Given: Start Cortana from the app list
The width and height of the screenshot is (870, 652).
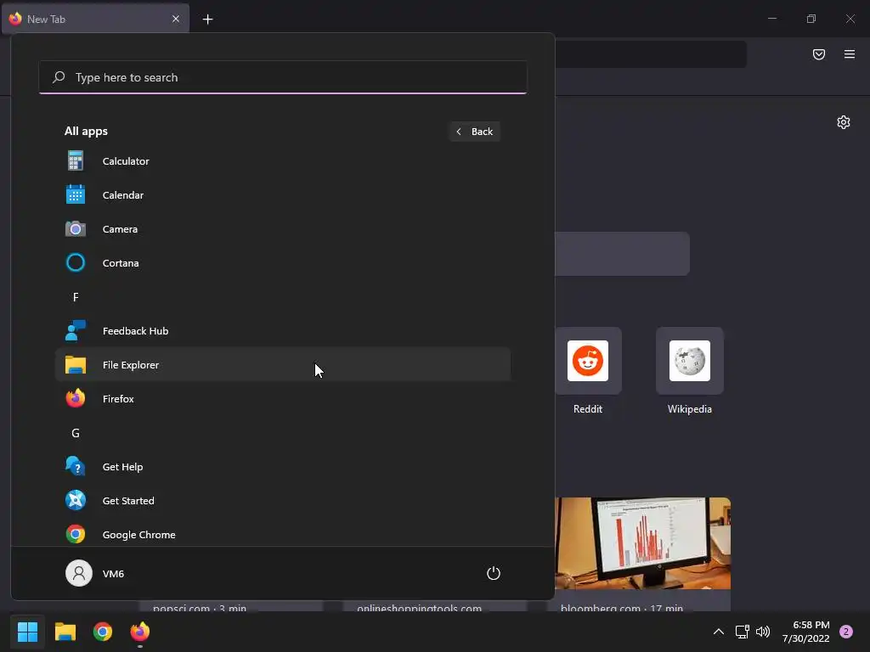Looking at the screenshot, I should point(282,263).
